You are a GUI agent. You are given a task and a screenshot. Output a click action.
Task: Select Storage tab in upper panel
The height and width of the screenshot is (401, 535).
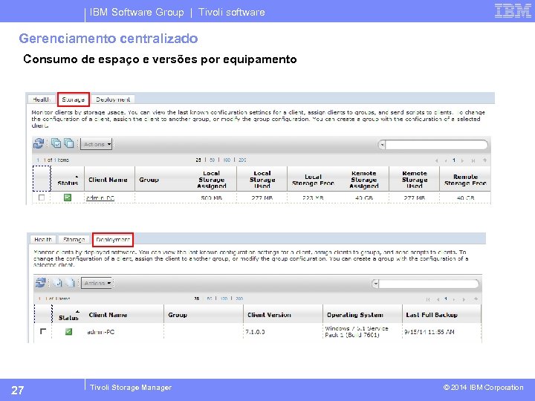point(73,100)
